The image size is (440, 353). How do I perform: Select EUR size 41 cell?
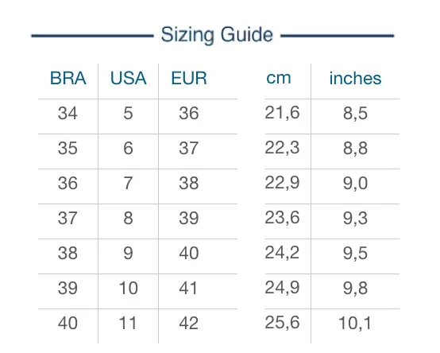[188, 288]
